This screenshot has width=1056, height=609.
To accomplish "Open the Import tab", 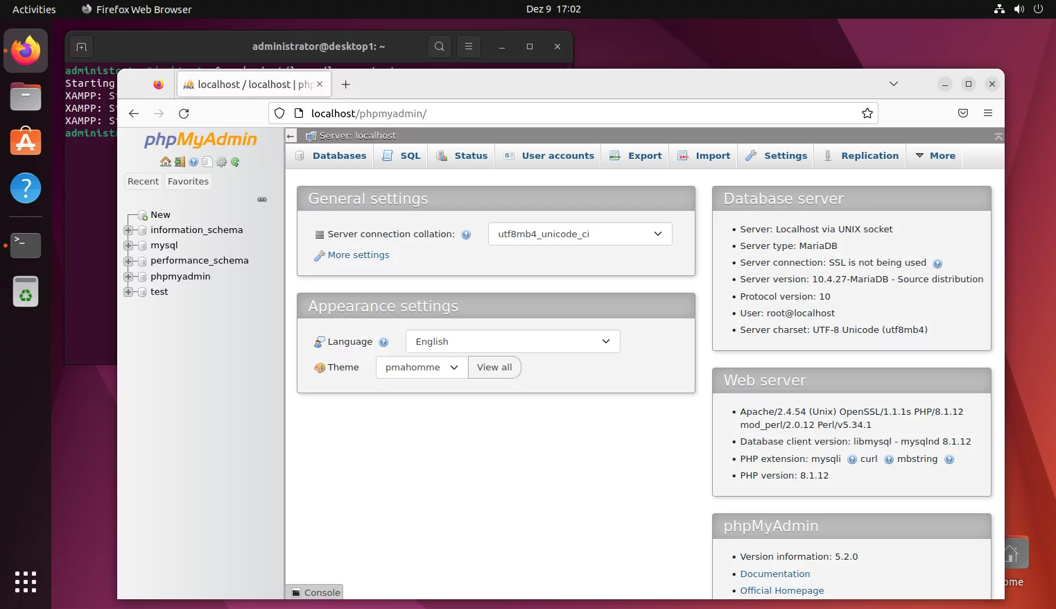I will (x=704, y=156).
